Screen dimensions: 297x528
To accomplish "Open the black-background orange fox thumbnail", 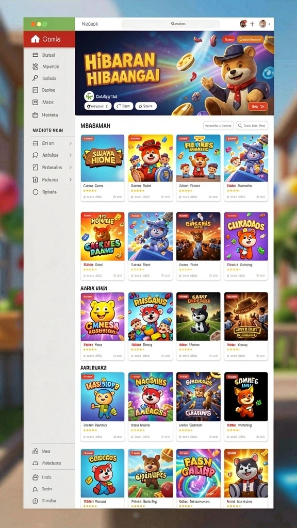I will 246,397.
